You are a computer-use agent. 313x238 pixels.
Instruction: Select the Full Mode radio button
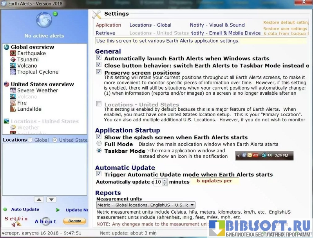point(99,144)
